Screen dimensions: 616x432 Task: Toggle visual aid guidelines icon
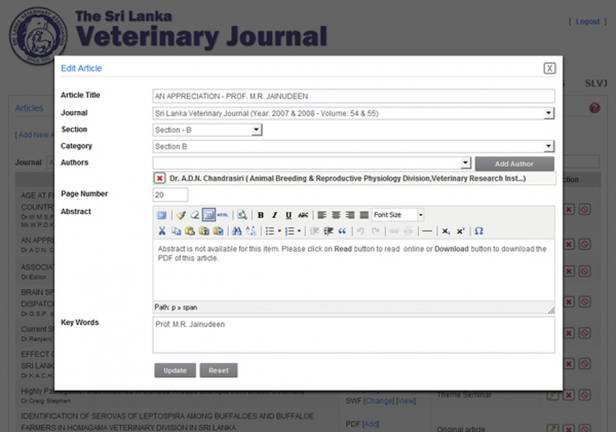tap(208, 215)
